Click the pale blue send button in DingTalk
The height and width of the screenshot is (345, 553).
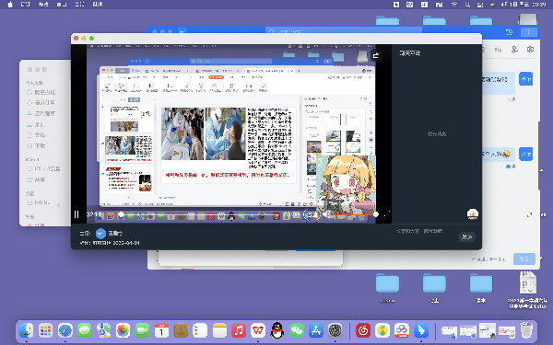pyautogui.click(x=524, y=259)
